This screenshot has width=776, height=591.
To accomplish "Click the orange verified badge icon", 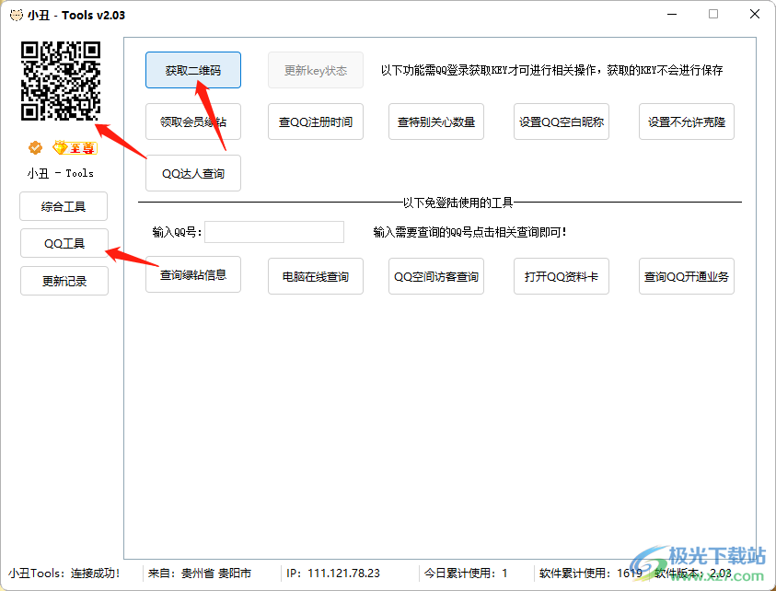I will pos(35,147).
